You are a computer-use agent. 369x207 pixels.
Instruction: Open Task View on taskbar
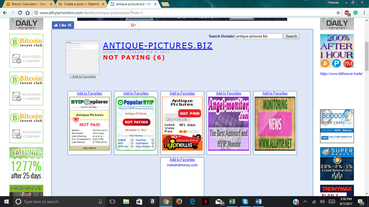pos(112,202)
